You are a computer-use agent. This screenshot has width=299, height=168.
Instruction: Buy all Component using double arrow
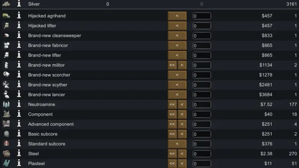coord(172,114)
